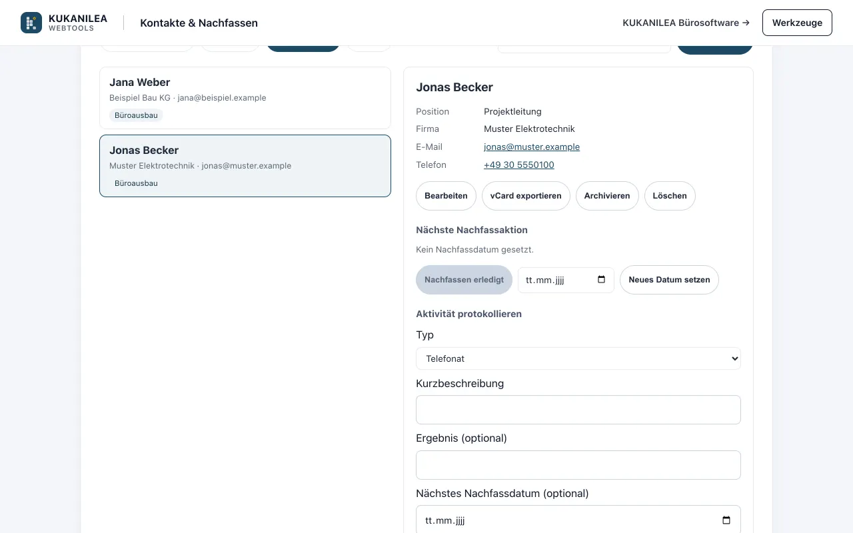Screen dimensions: 853x533
Task: Click Kein Nachfassdatum gesetzt text
Action: [474, 250]
